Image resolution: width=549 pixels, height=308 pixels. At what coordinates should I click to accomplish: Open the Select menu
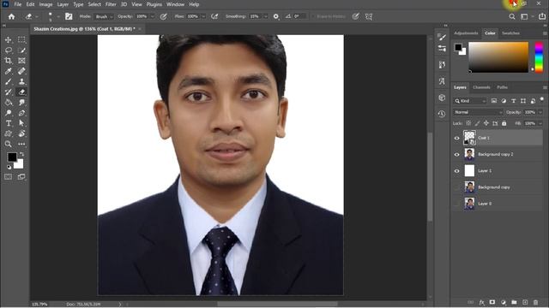(x=94, y=4)
